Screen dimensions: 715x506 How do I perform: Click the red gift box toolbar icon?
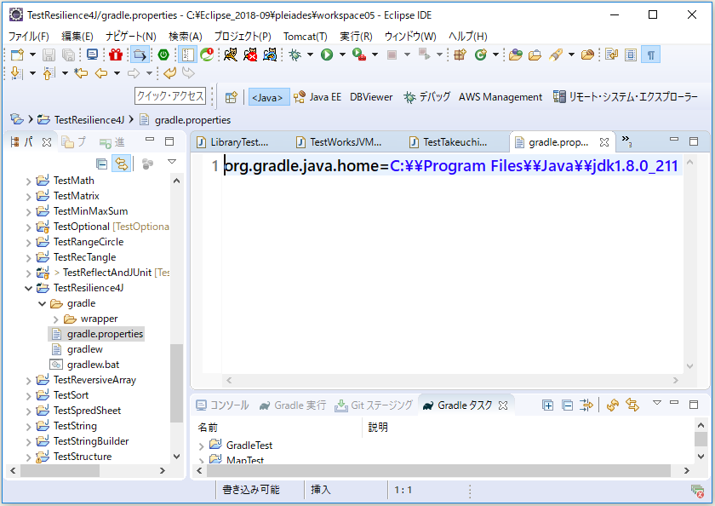116,55
